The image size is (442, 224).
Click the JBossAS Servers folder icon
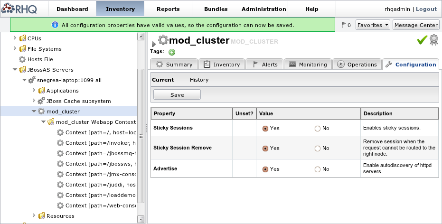point(23,70)
